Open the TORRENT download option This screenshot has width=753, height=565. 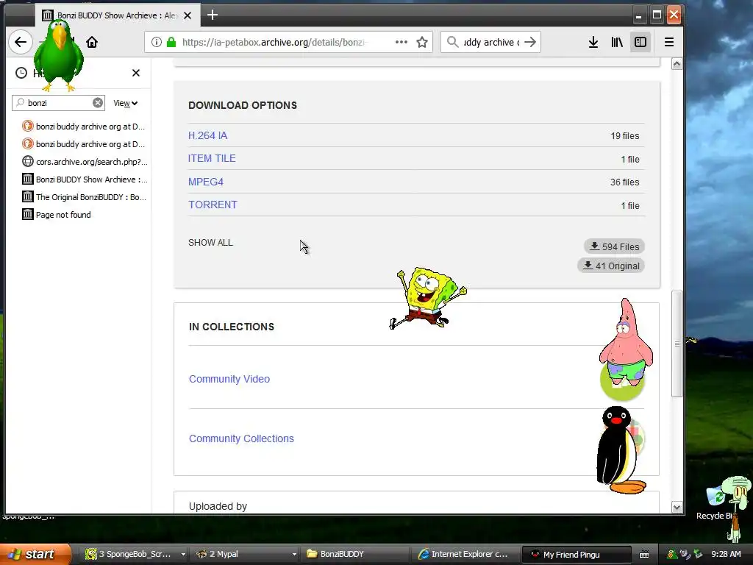[213, 205]
